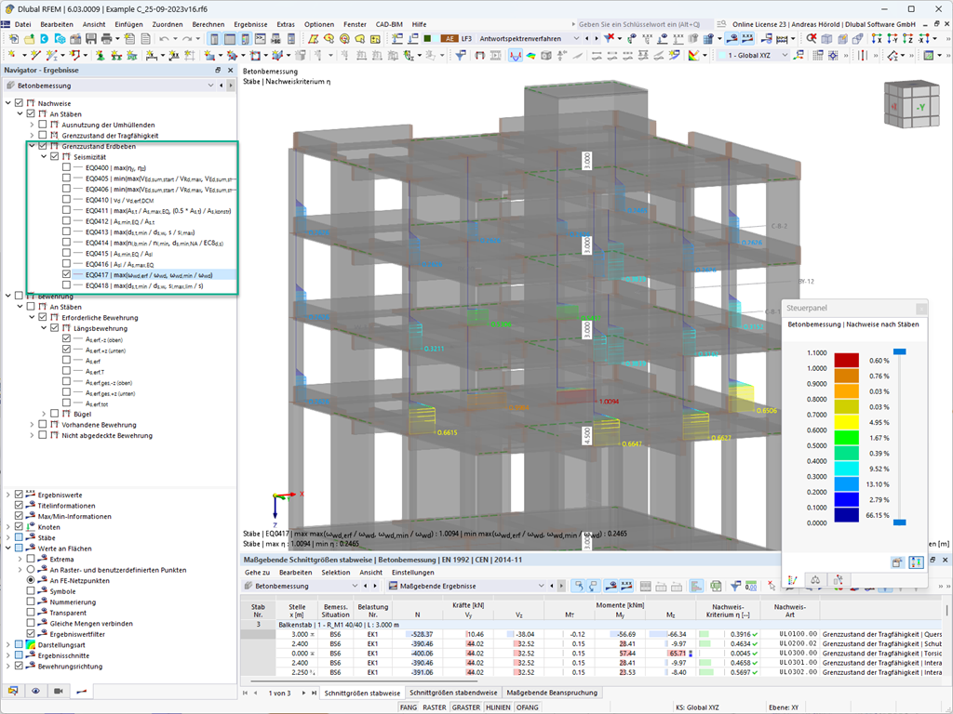
Task: Switch to the Schnittgrößen stabendweise tab
Action: (453, 692)
